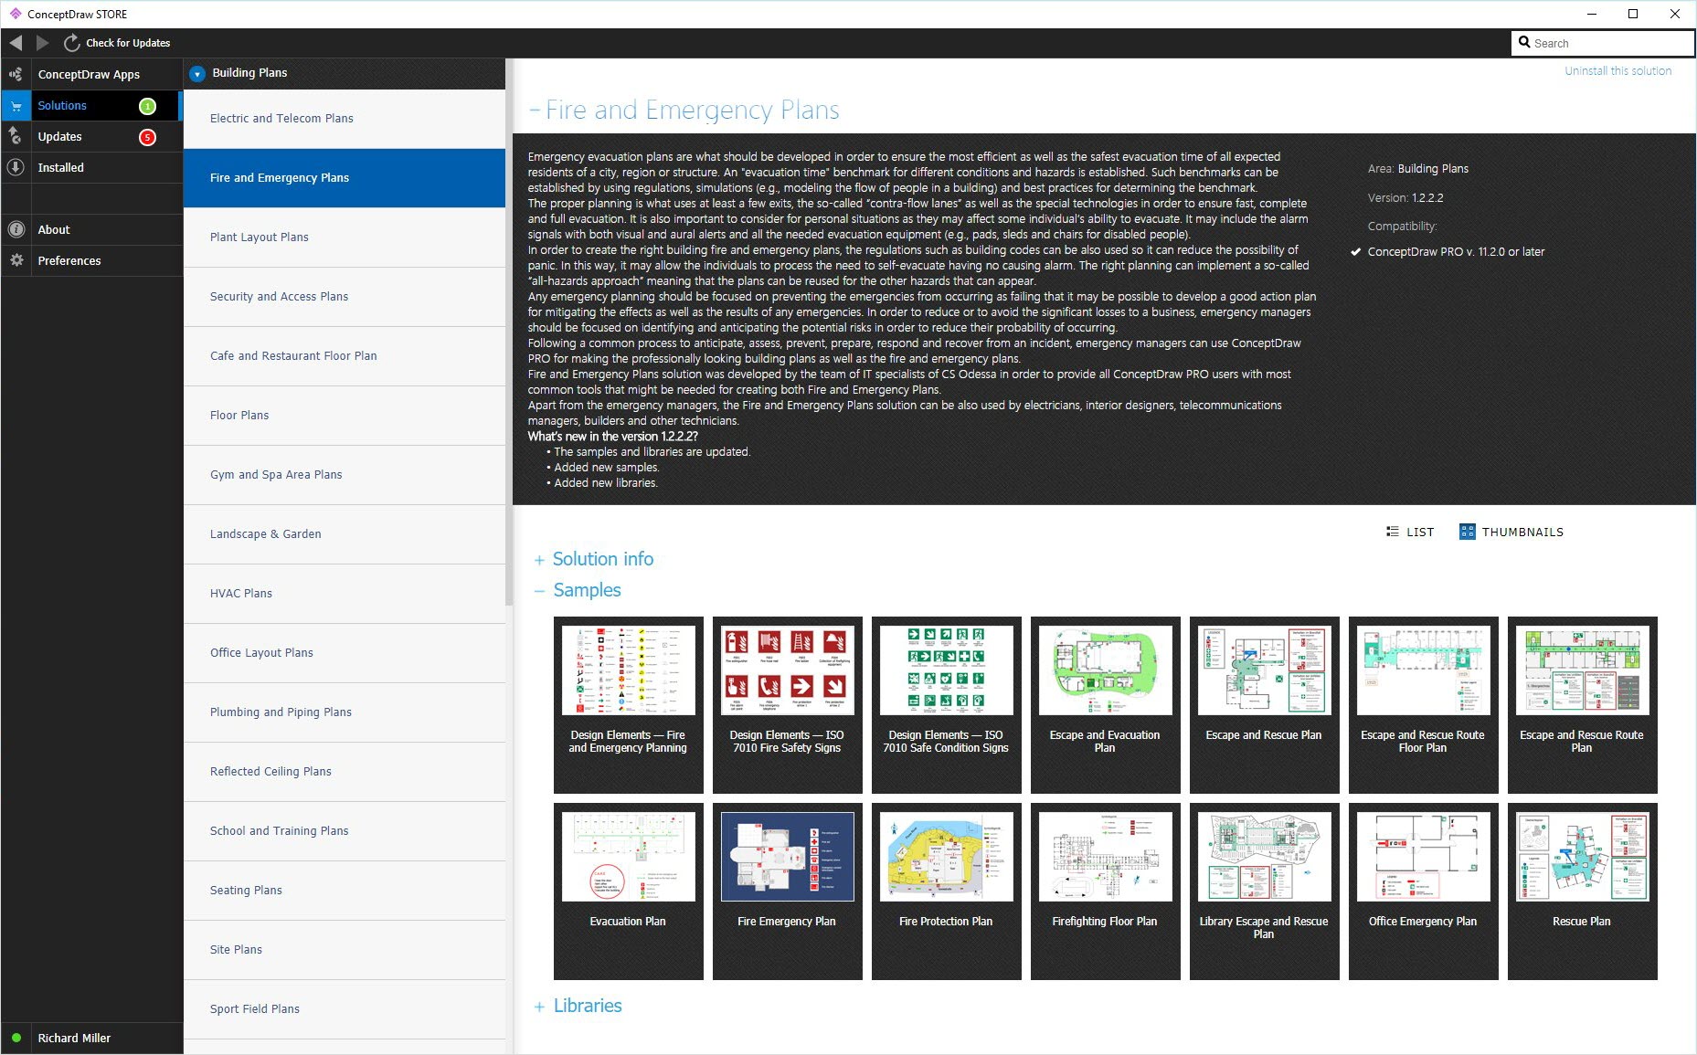Image resolution: width=1697 pixels, height=1055 pixels.
Task: Click the About info icon
Action: tap(16, 229)
